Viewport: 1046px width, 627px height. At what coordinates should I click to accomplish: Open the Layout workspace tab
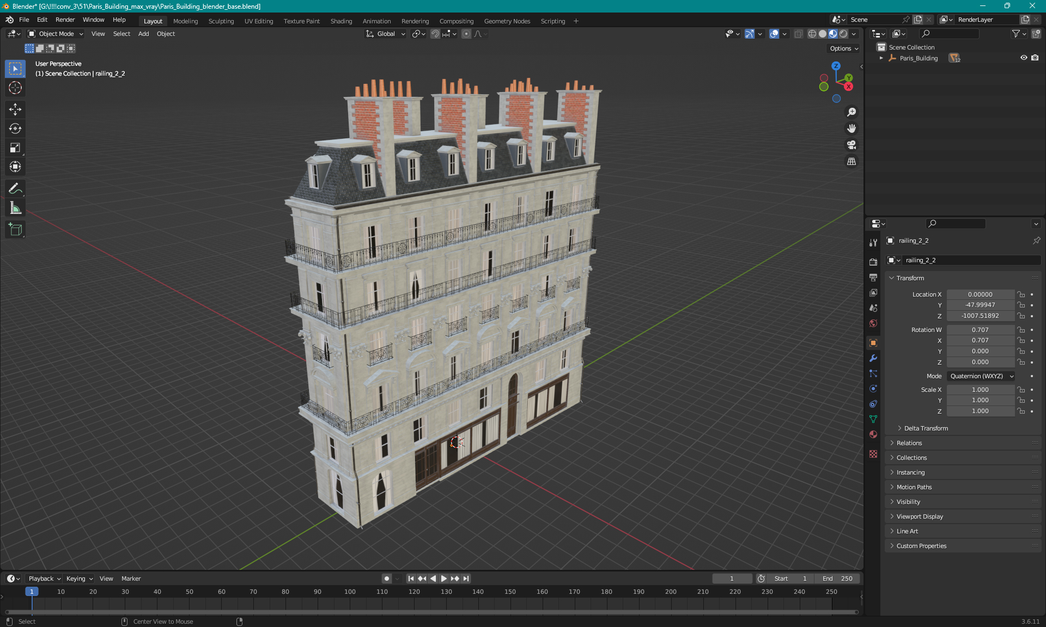[153, 20]
